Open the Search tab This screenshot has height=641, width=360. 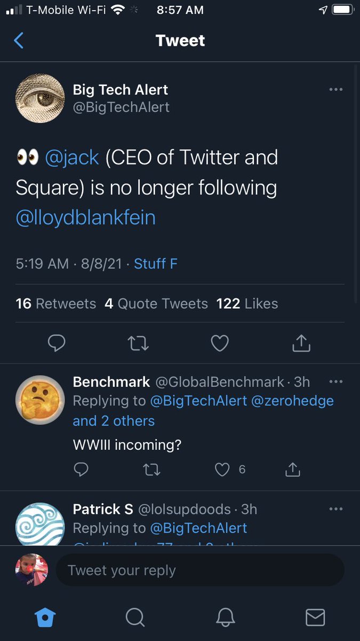pyautogui.click(x=135, y=617)
